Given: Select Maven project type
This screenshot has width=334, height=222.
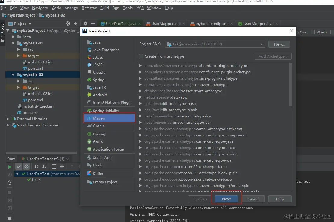Looking at the screenshot, I should pos(109,118).
